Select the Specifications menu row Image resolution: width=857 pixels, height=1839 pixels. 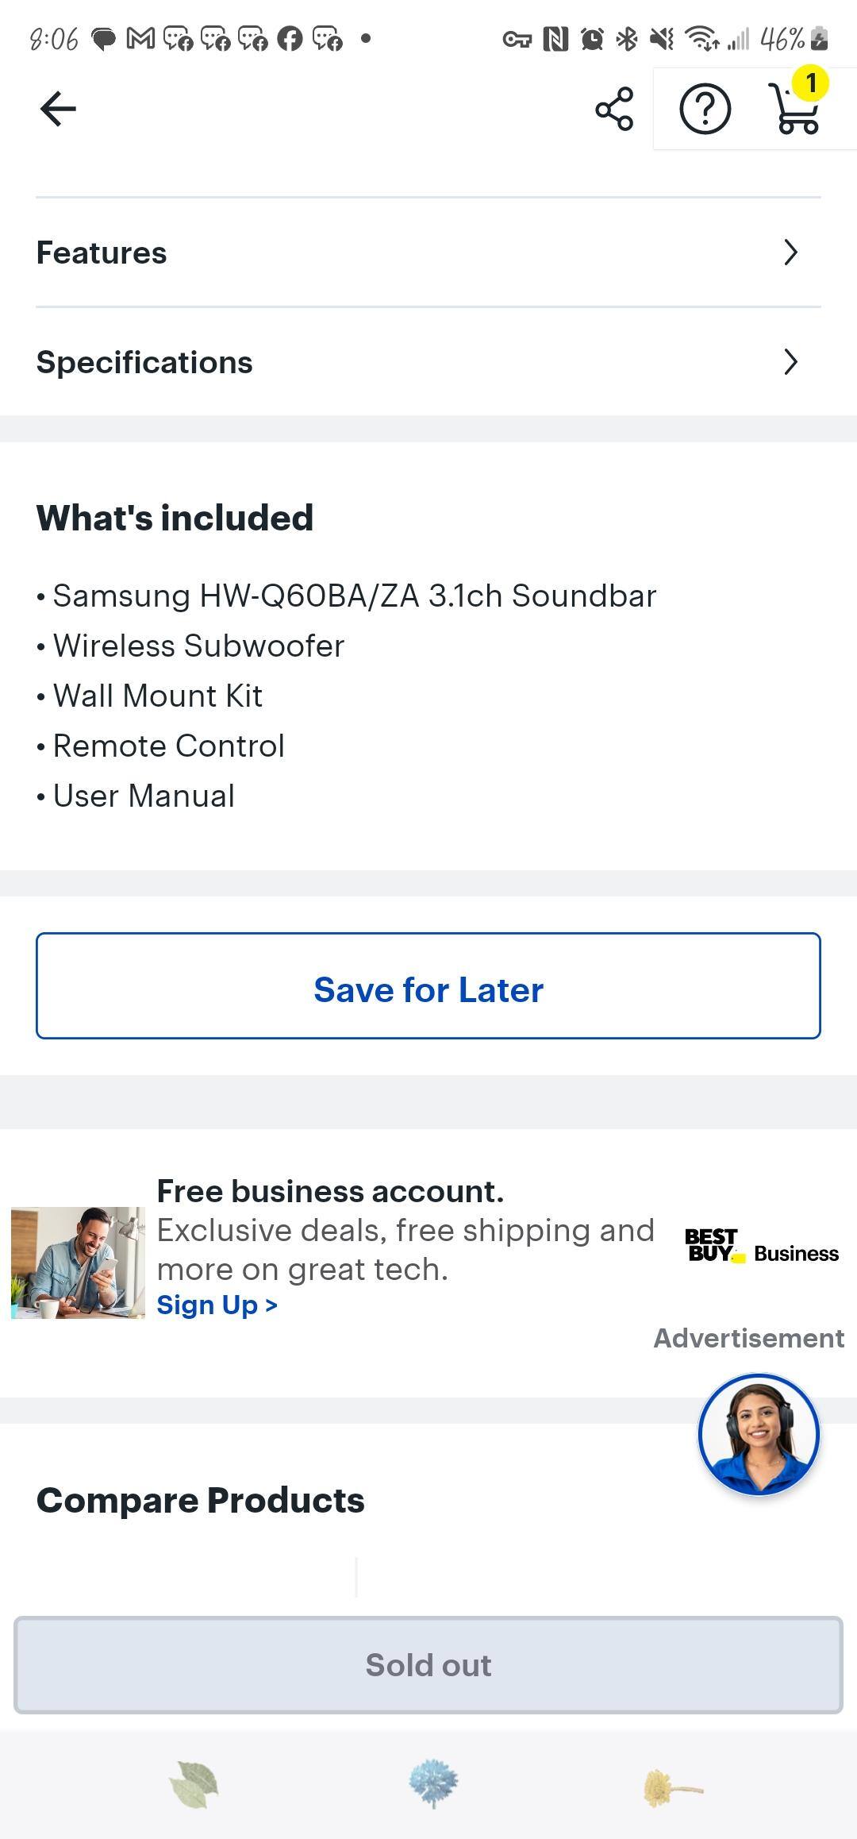[428, 362]
